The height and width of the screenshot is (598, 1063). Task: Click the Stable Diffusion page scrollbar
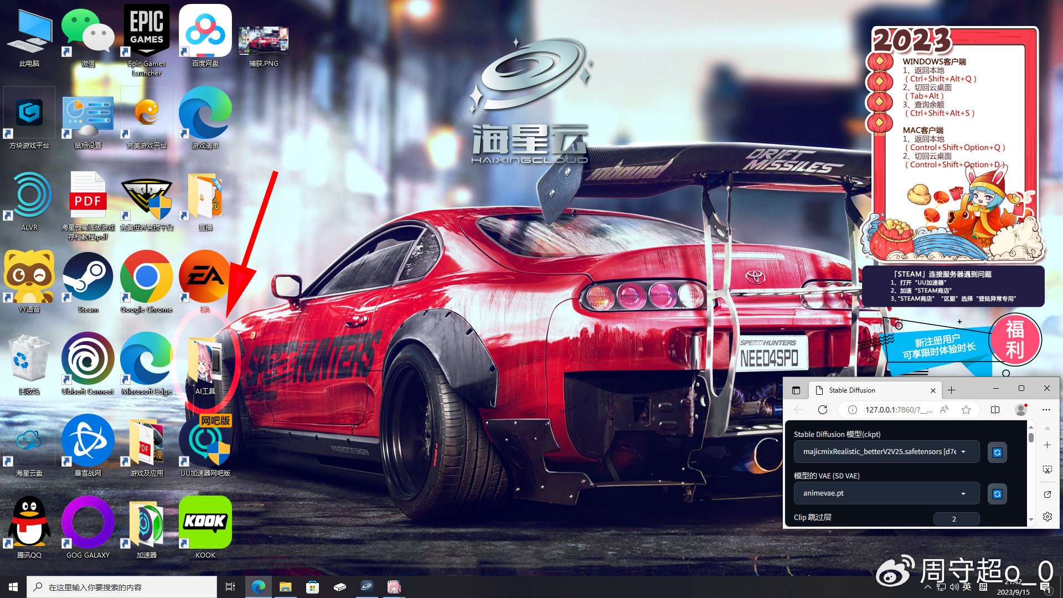click(1031, 437)
